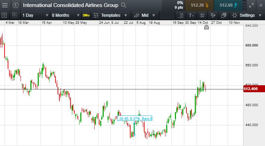Viewport: 265px width, 146px height.
Task: Apply the 3Mo quick period button
Action: 86,15
